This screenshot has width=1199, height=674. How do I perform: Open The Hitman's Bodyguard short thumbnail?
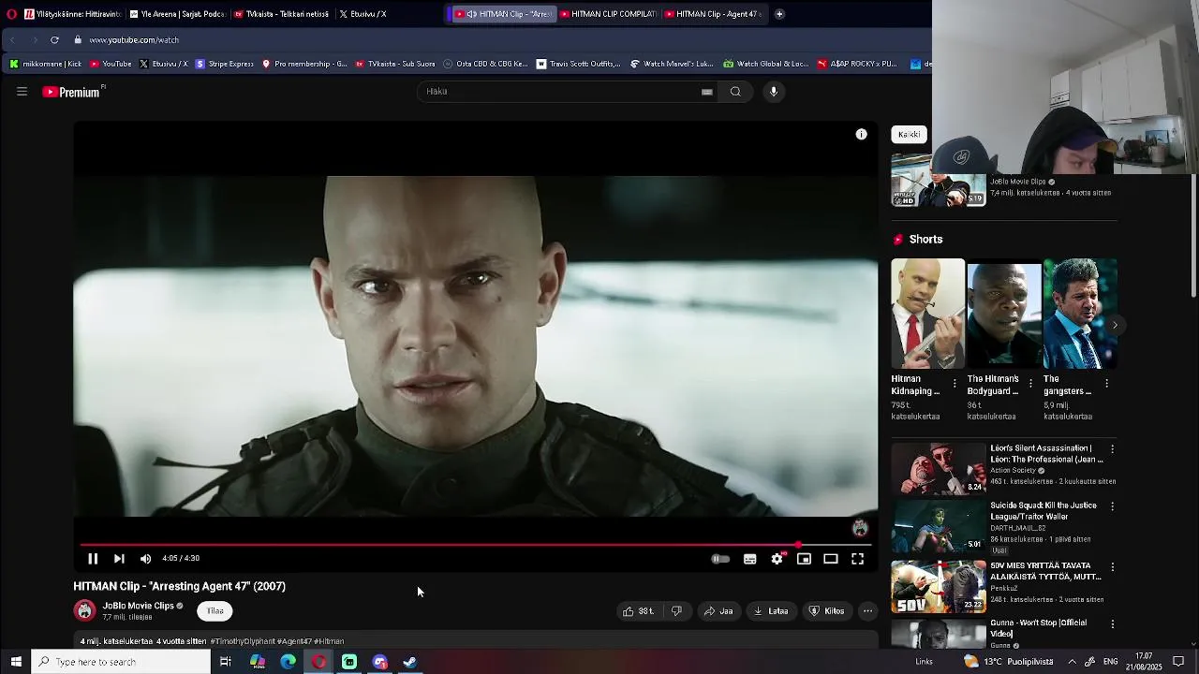tap(1003, 314)
